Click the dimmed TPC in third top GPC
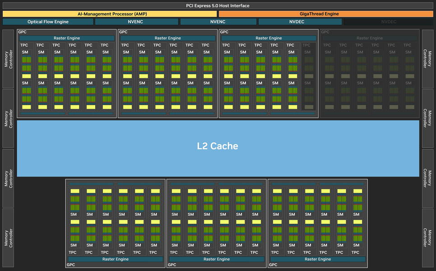Viewport: 436px width, 271px height. pyautogui.click(x=306, y=45)
